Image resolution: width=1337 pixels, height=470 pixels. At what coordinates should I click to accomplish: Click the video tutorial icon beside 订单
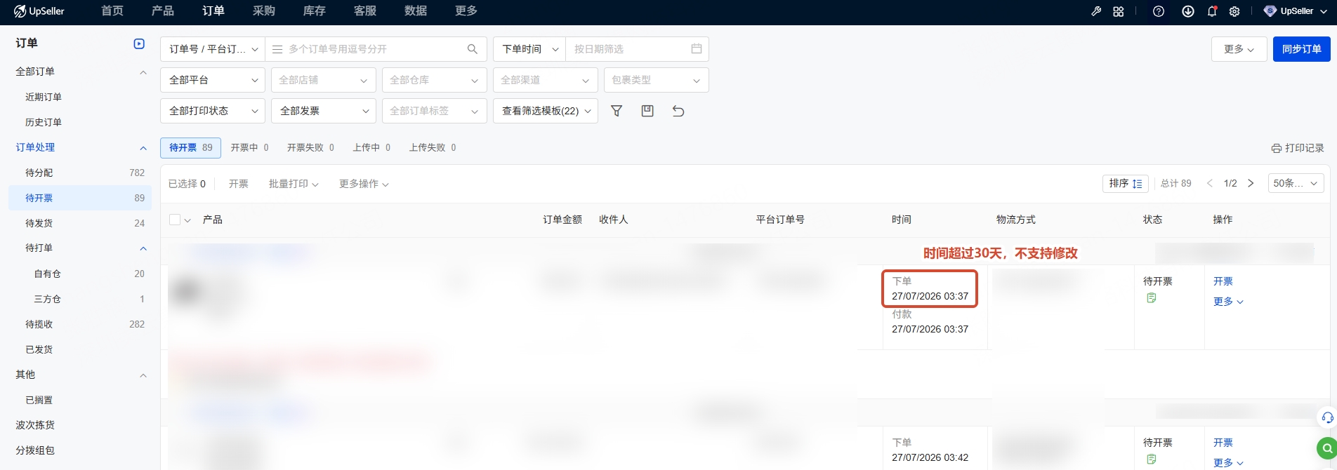point(139,43)
